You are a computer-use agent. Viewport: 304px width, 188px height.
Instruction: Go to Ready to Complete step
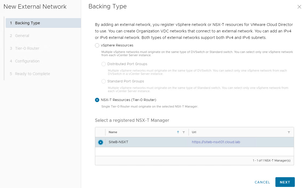tap(32, 74)
